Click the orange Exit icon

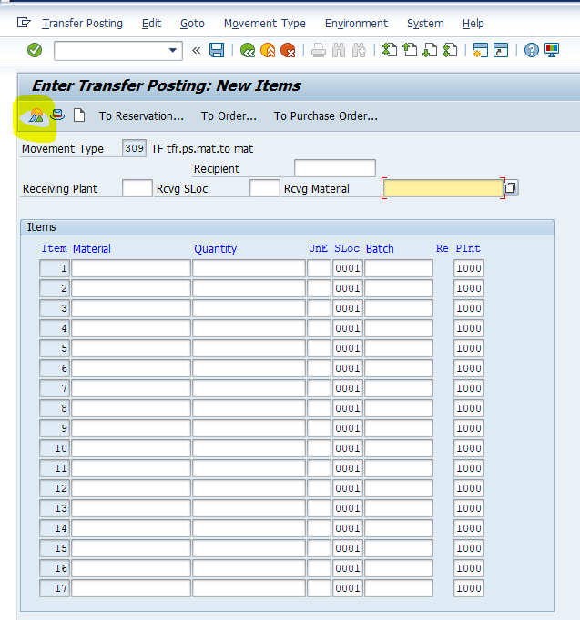pos(268,50)
